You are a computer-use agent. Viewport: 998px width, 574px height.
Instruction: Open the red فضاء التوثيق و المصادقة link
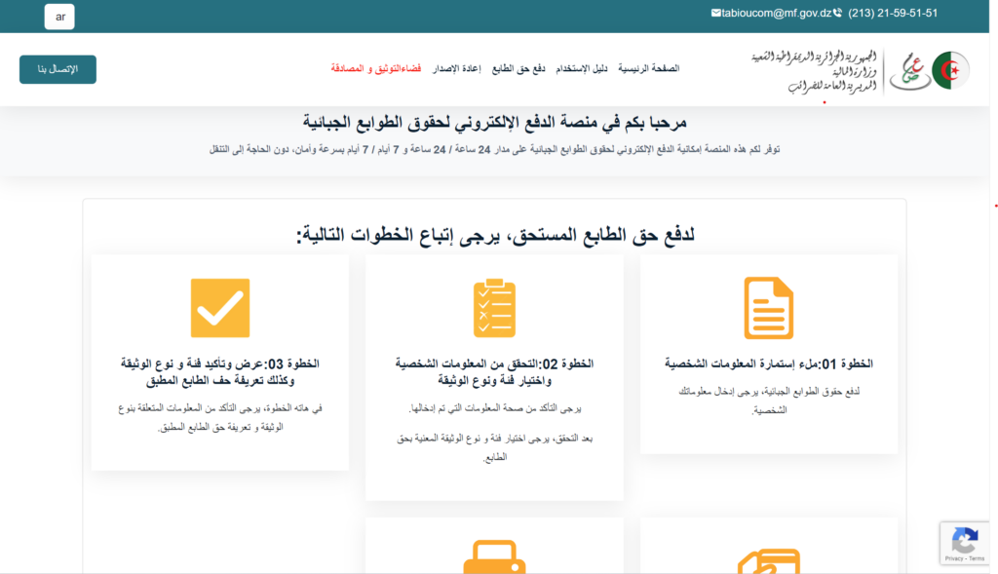[376, 69]
